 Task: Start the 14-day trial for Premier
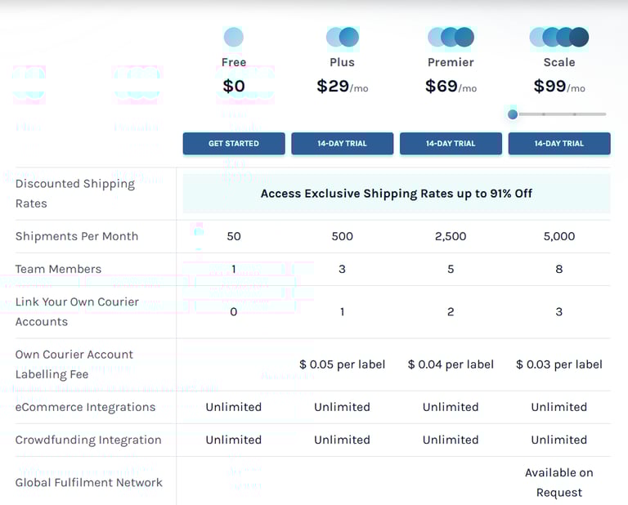coord(451,144)
